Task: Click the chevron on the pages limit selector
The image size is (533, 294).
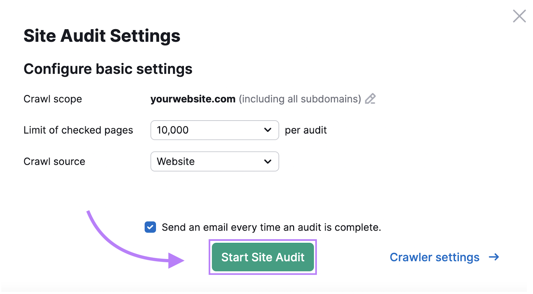Action: (x=267, y=130)
